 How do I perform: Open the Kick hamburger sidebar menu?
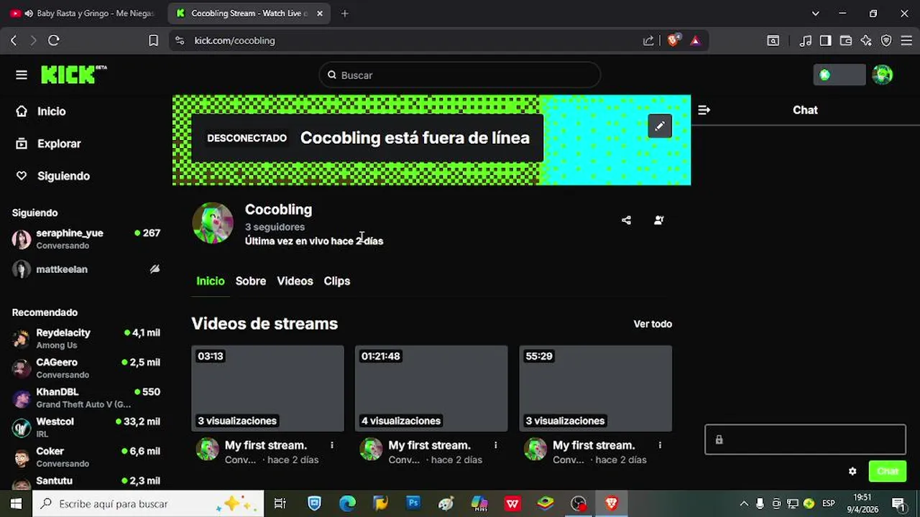(x=22, y=75)
